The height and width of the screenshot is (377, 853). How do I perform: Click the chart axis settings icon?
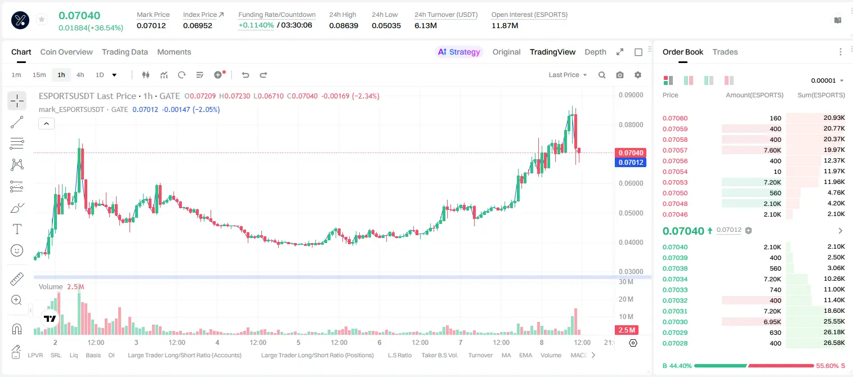[633, 343]
